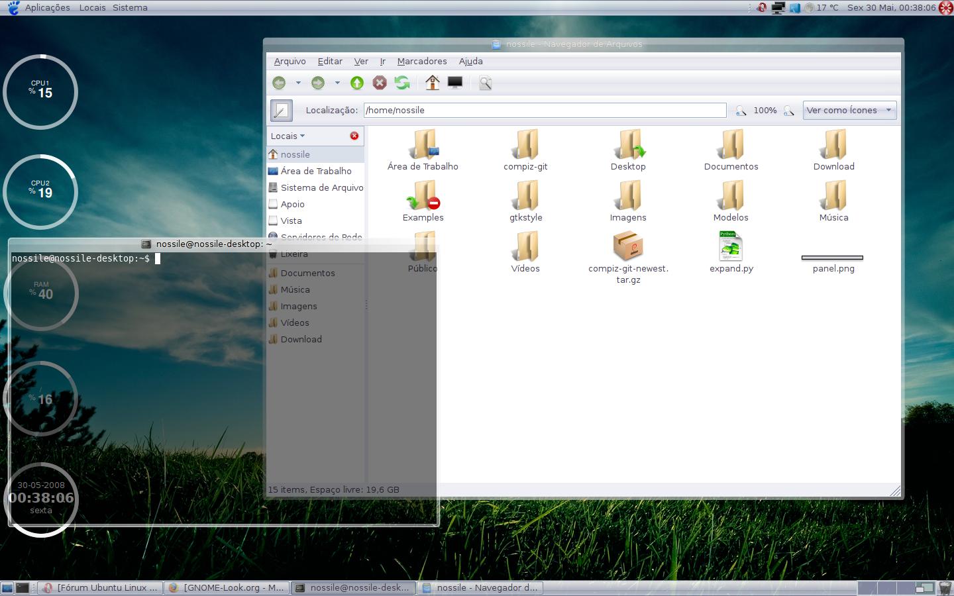Screen dimensions: 954x596
Task: Switch to GNOME-Look.org taskbar window
Action: pyautogui.click(x=227, y=587)
